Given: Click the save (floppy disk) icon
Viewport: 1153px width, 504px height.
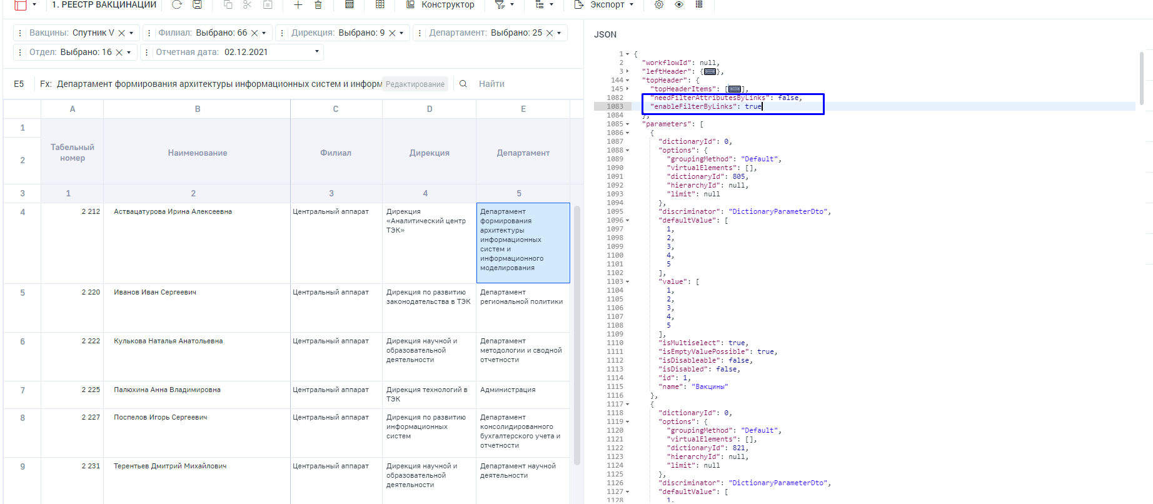Looking at the screenshot, I should click(197, 4).
